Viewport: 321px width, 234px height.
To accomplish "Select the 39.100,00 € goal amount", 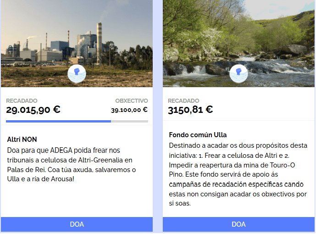I will click(x=129, y=110).
